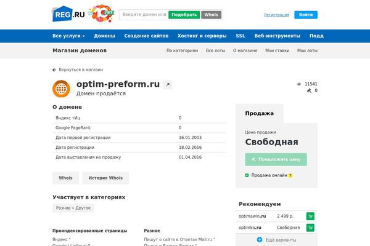The width and height of the screenshot is (370, 246).
Task: Open the partially visible Подд menu item
Action: 316,36
